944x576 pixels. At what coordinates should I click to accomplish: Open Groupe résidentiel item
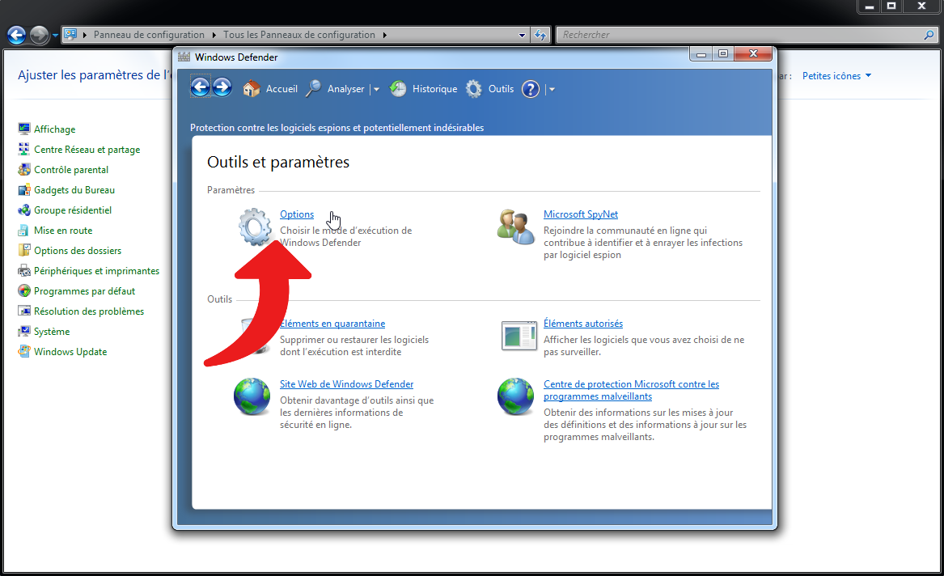coord(73,210)
